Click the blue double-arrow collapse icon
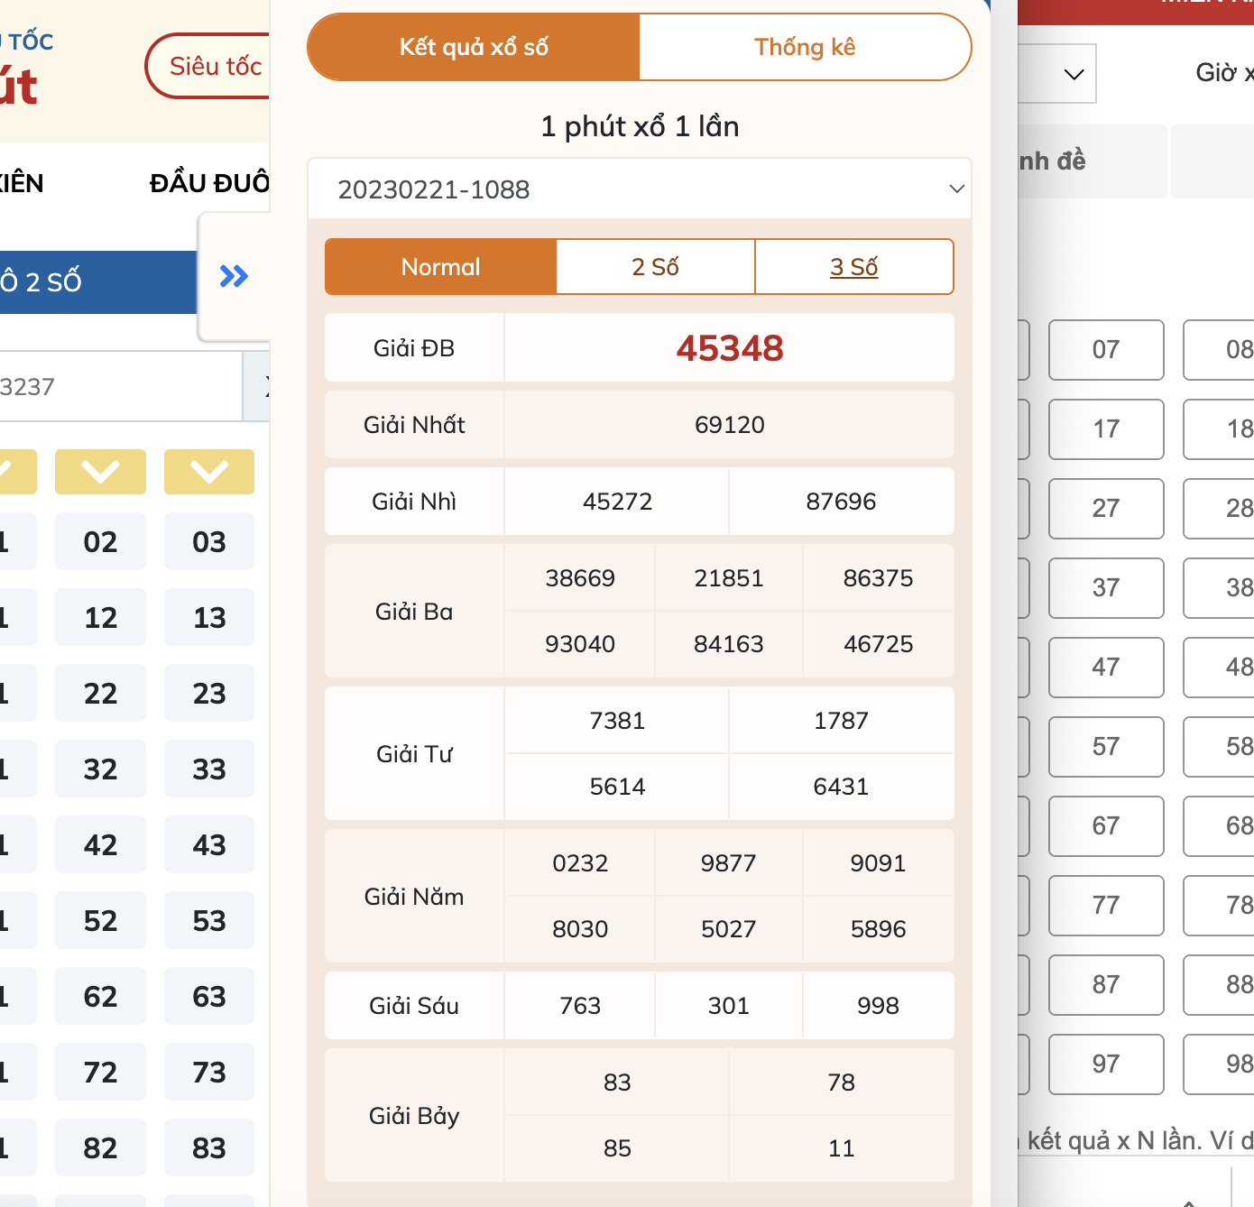Screen dimensions: 1254x1207 (x=234, y=276)
